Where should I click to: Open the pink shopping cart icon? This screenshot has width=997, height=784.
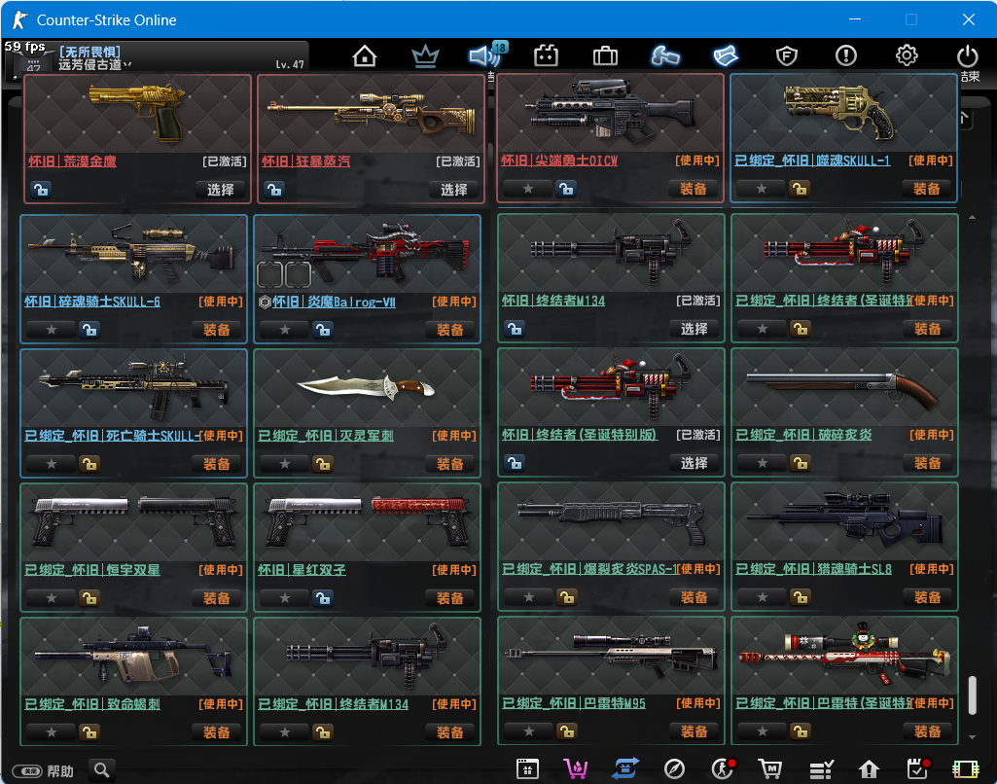pos(576,769)
